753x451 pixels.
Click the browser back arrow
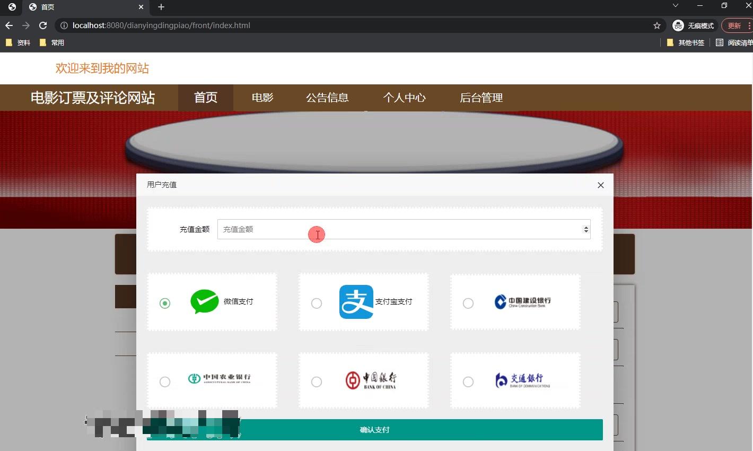(x=9, y=25)
